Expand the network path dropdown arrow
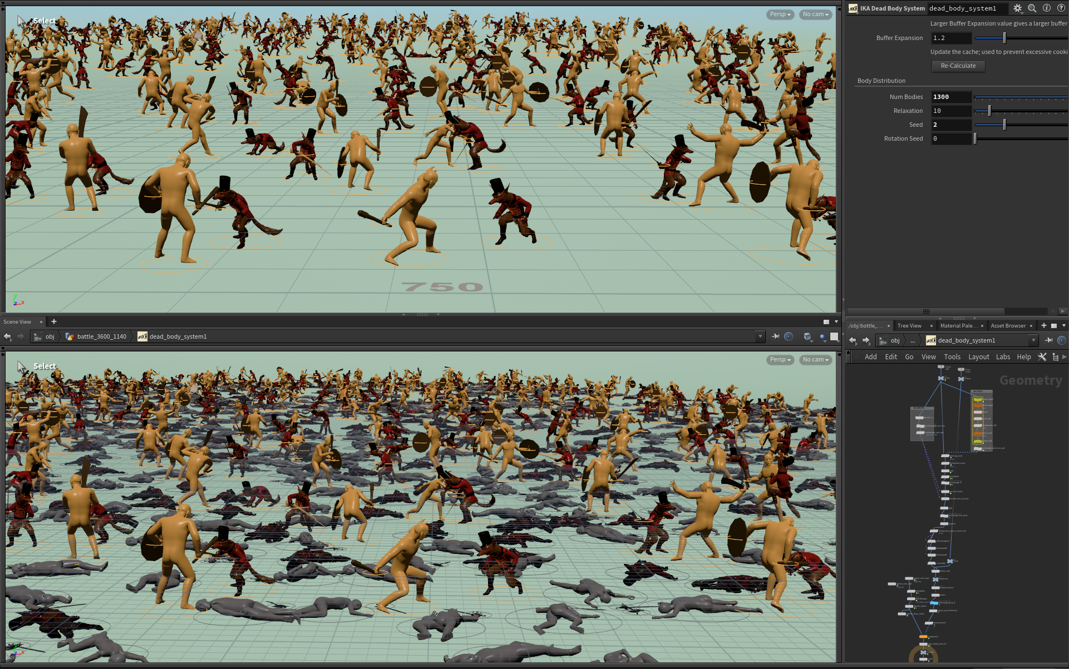 pyautogui.click(x=1033, y=340)
